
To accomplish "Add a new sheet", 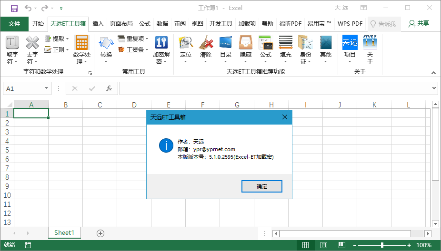I will pyautogui.click(x=100, y=233).
